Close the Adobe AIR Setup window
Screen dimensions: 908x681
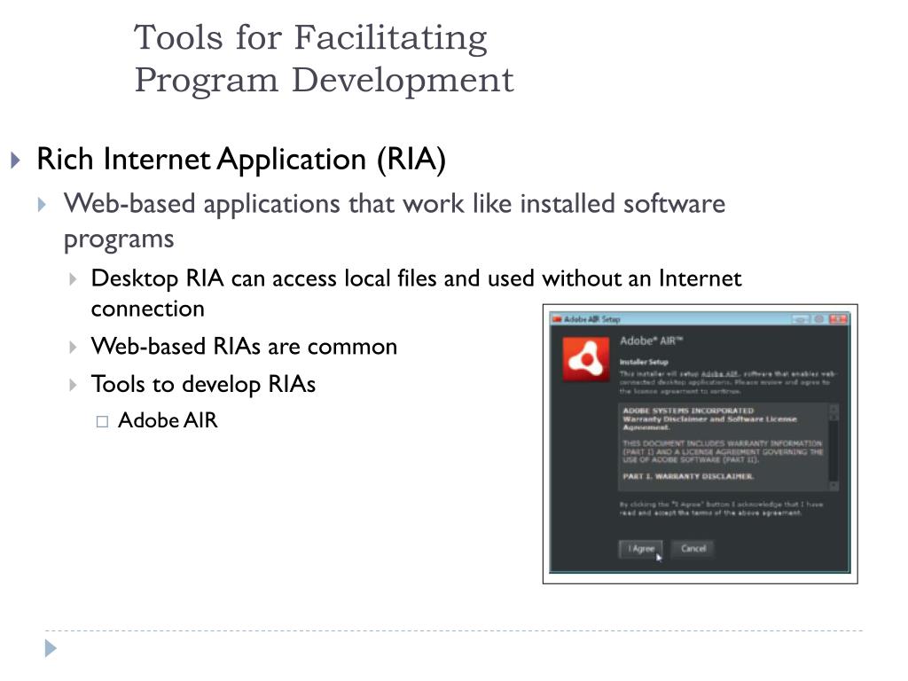pos(838,319)
